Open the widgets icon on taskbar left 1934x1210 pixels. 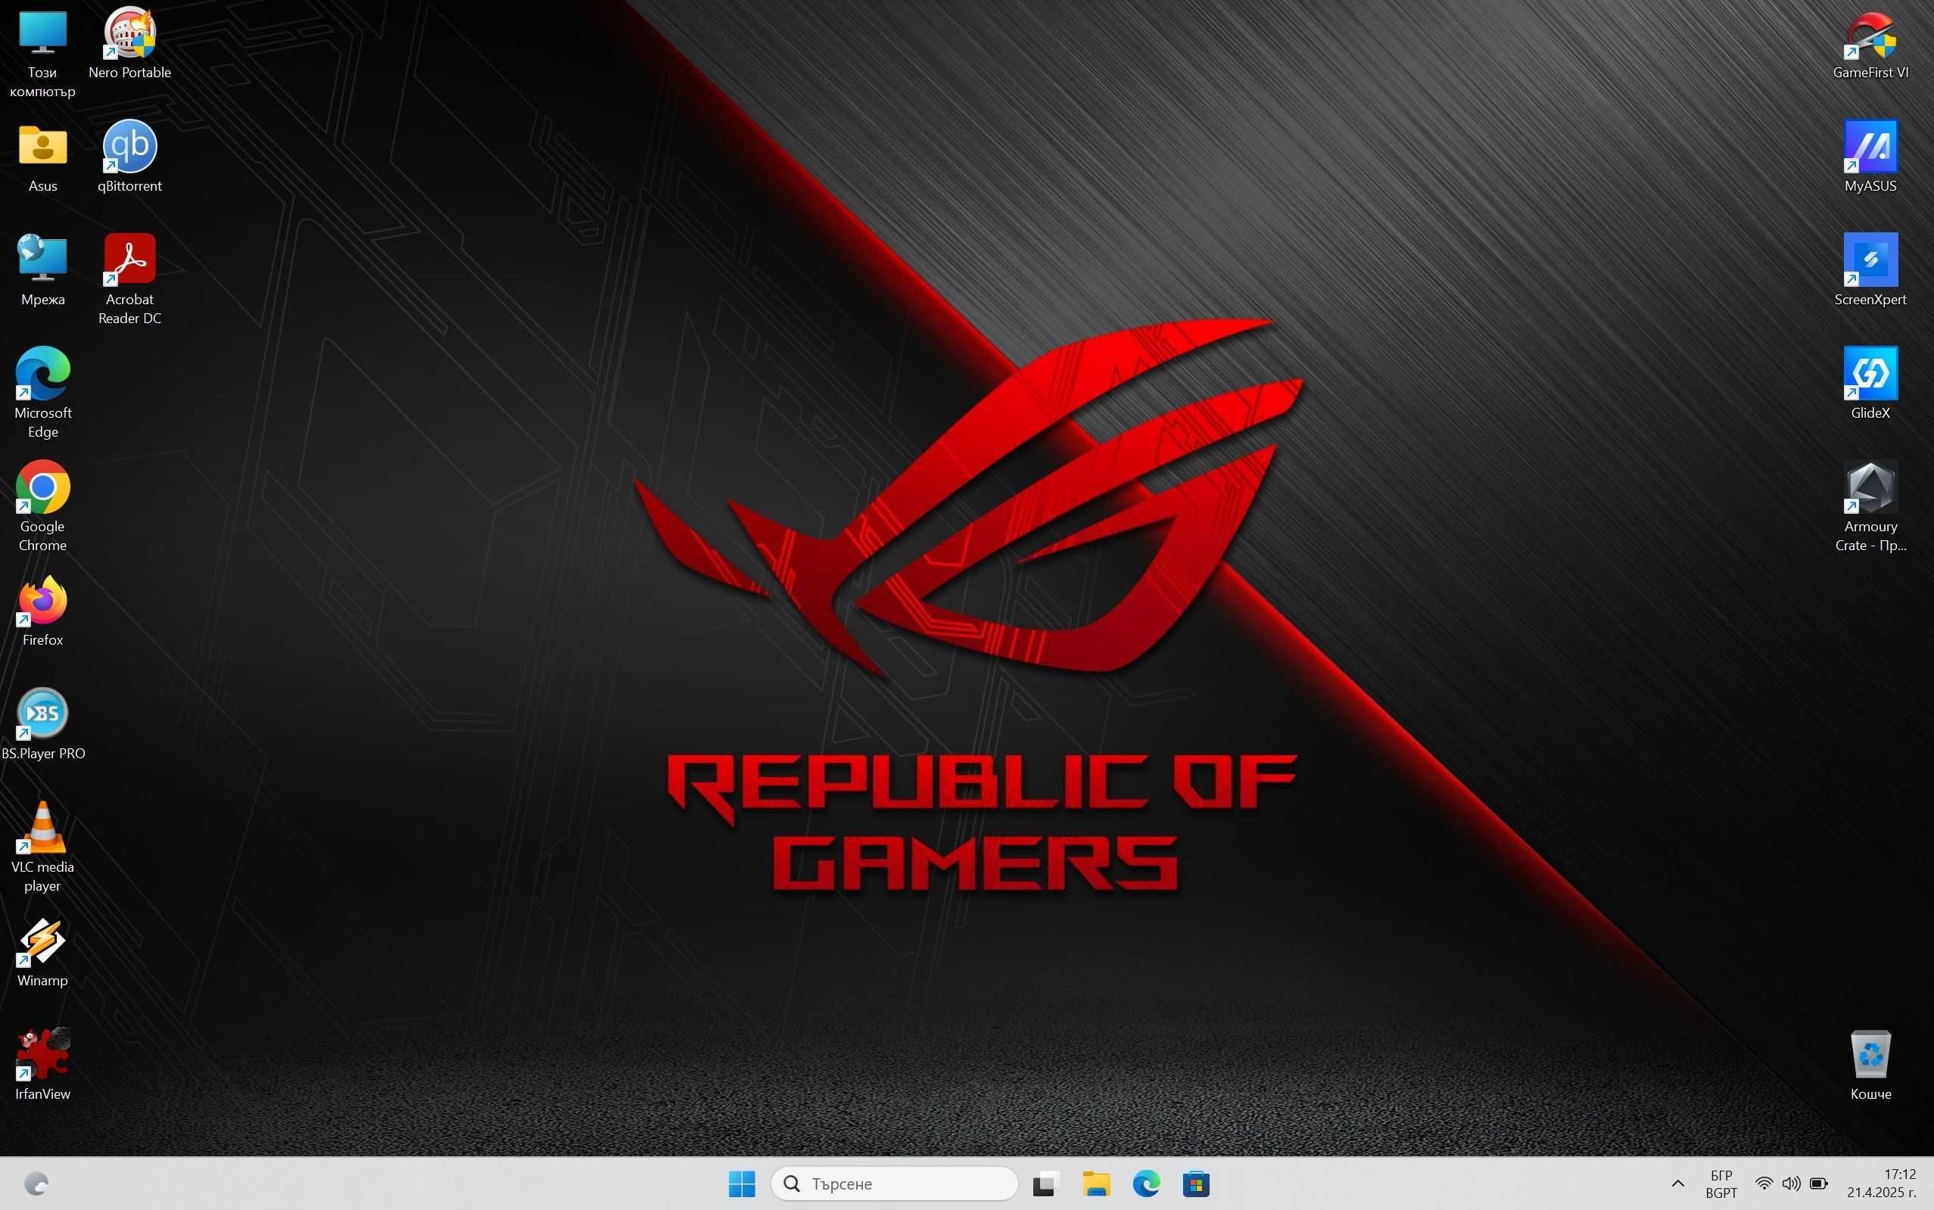36,1184
